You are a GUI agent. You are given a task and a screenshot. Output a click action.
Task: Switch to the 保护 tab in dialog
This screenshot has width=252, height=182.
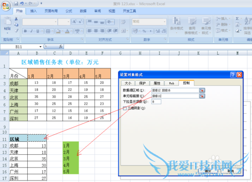(142, 83)
